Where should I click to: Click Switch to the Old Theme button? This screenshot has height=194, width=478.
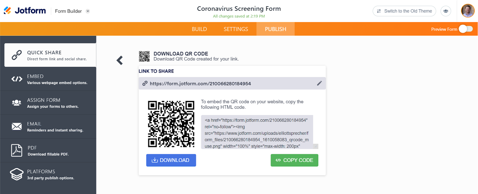coord(404,11)
